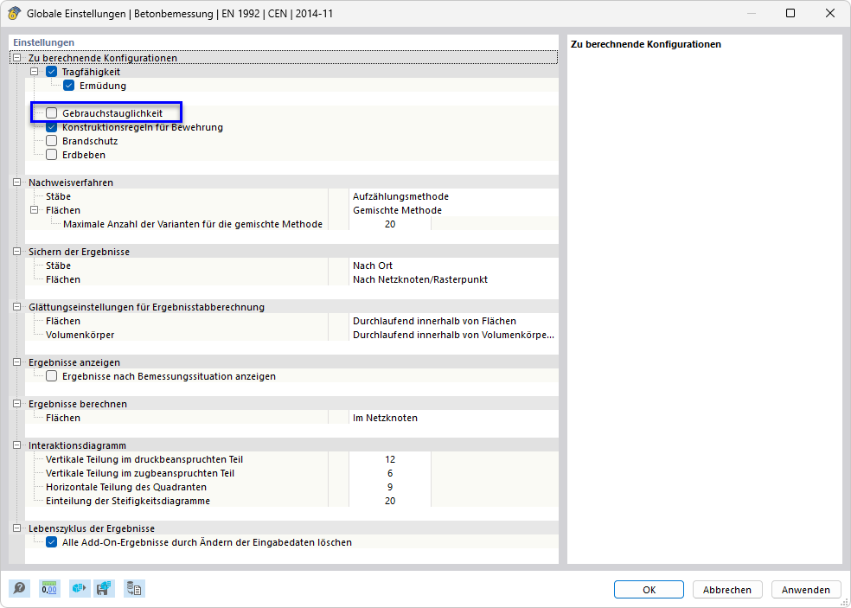
Task: Open Nach Netzknoten/Rasterpunkt value dropdown
Action: [453, 279]
